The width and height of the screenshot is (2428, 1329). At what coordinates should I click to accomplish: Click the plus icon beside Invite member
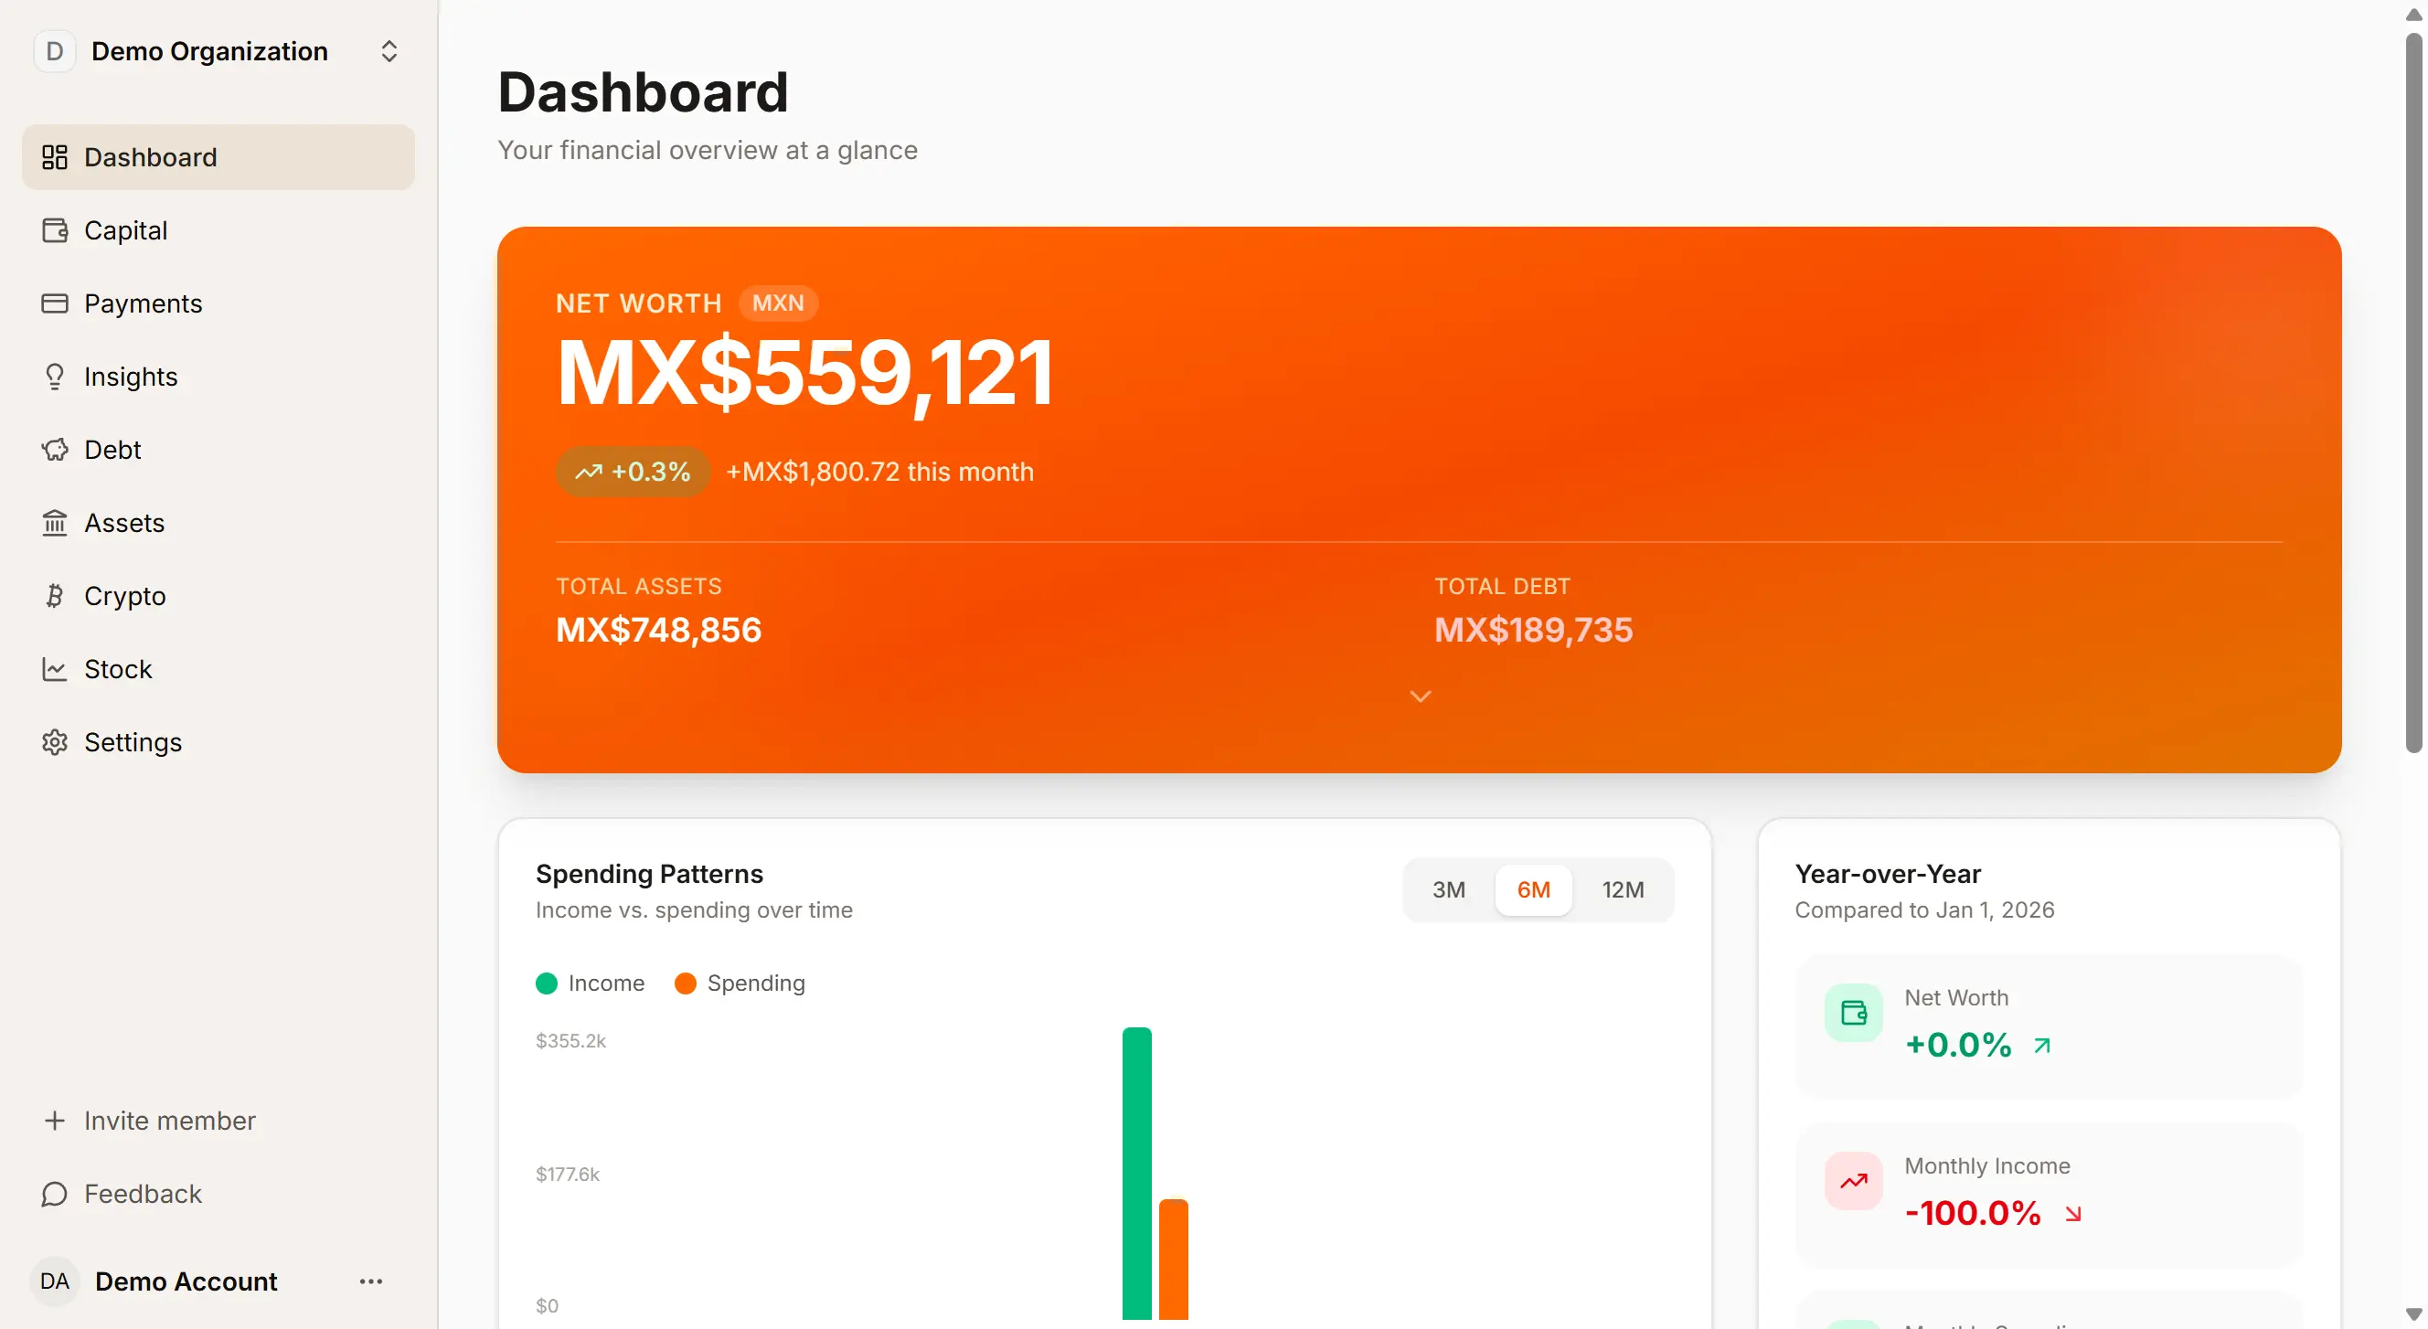(55, 1121)
